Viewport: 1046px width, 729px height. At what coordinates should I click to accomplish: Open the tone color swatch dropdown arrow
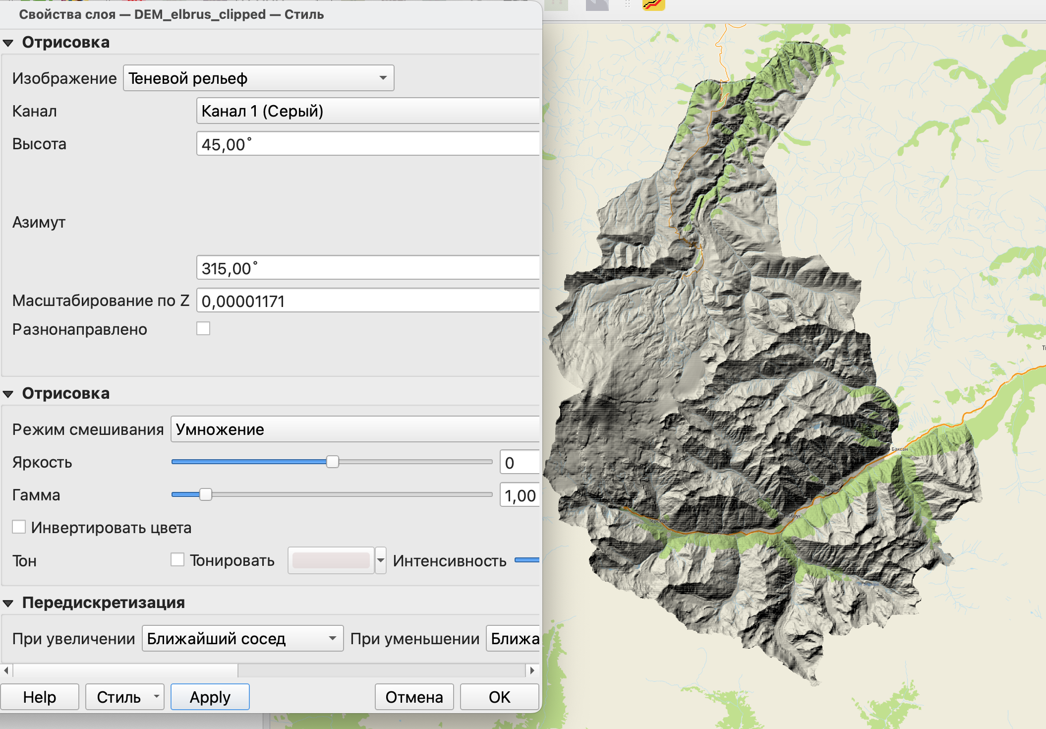(381, 561)
